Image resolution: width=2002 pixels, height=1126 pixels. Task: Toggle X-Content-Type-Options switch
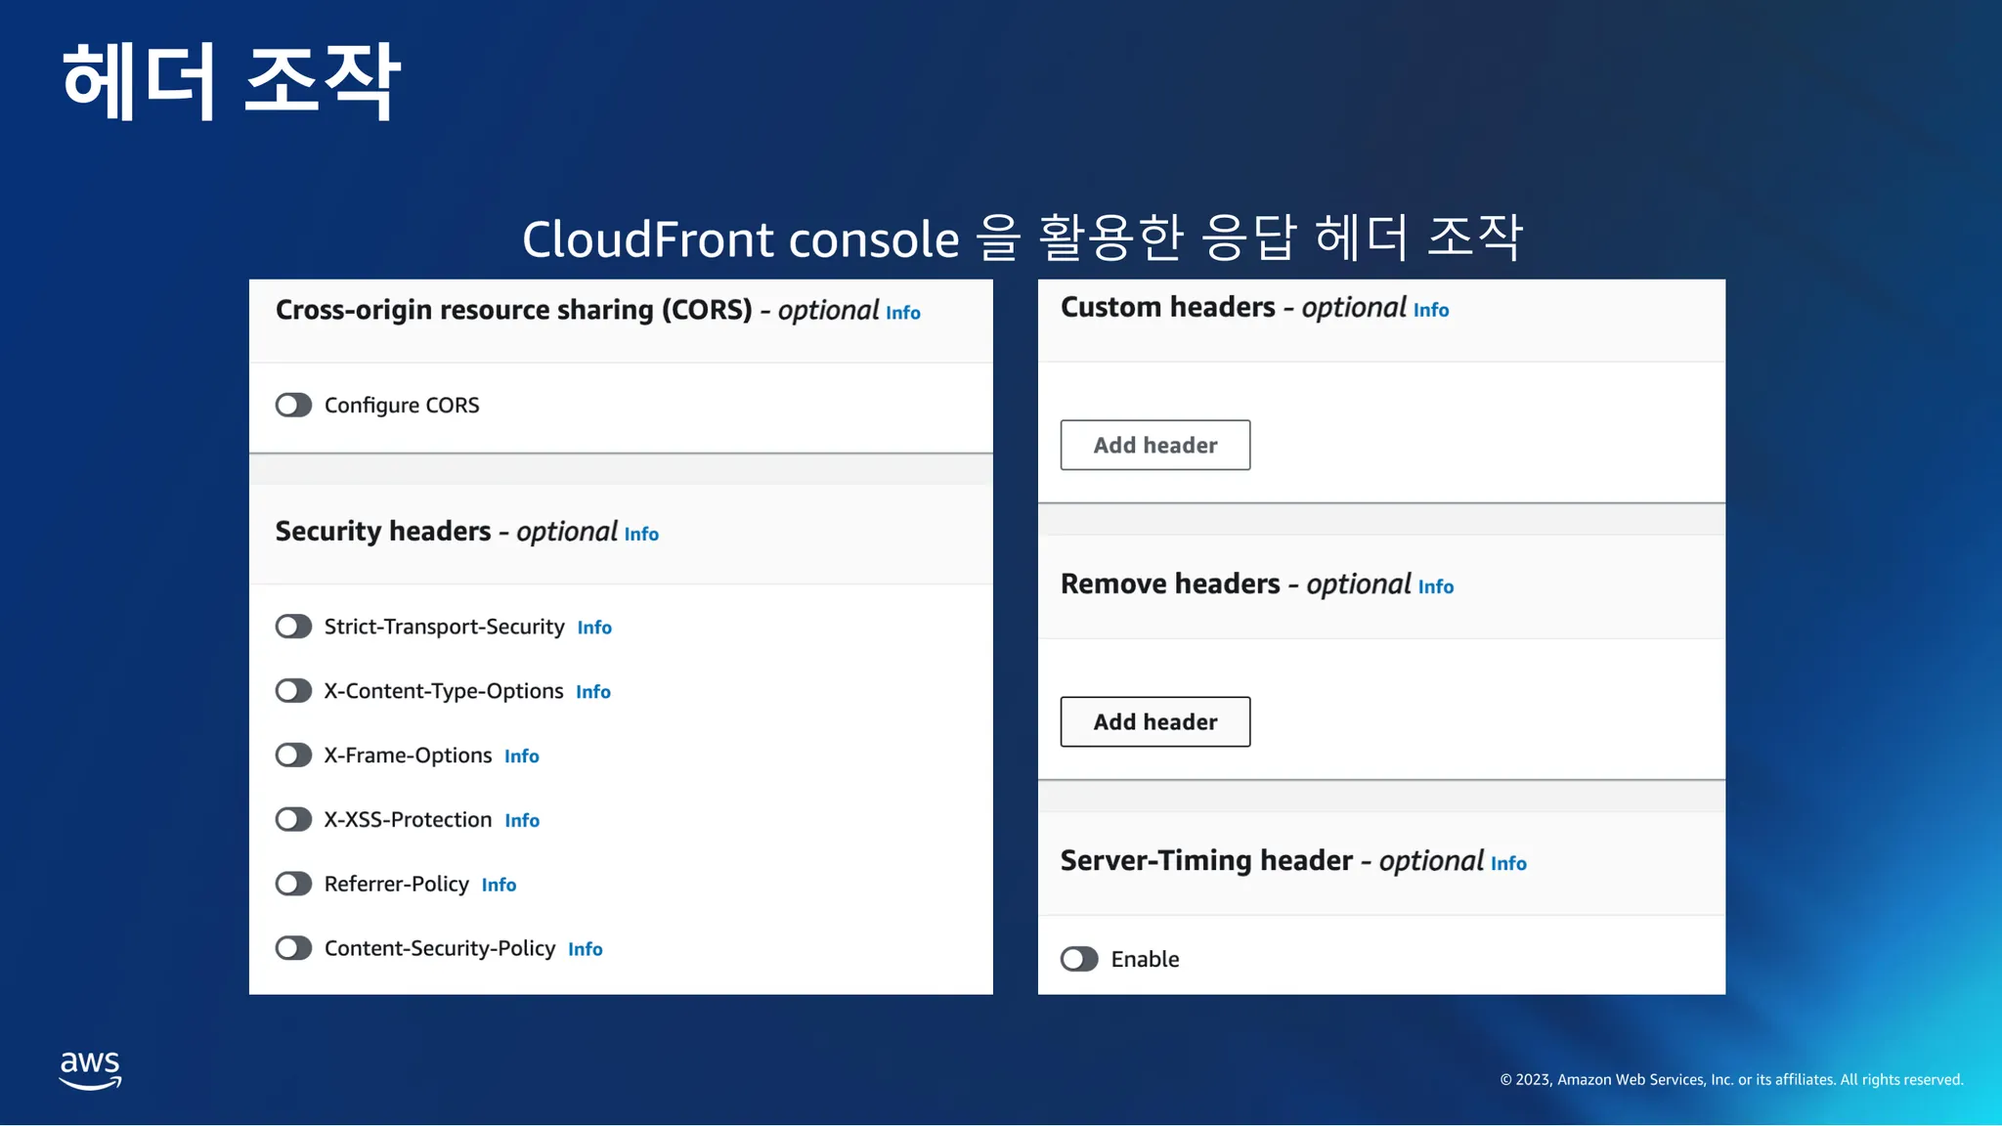(x=293, y=691)
